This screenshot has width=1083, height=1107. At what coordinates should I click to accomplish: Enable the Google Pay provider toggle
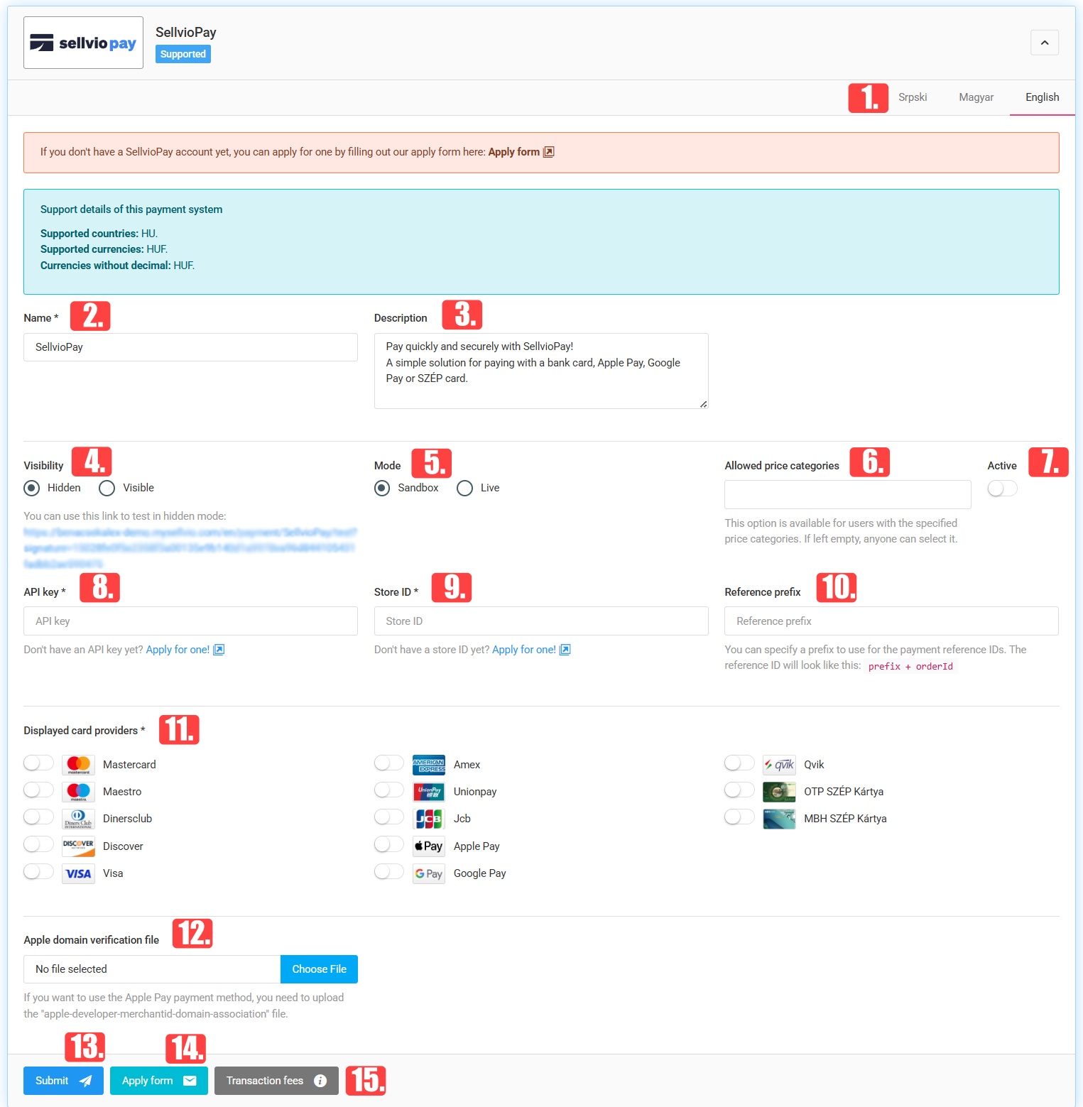[x=389, y=871]
